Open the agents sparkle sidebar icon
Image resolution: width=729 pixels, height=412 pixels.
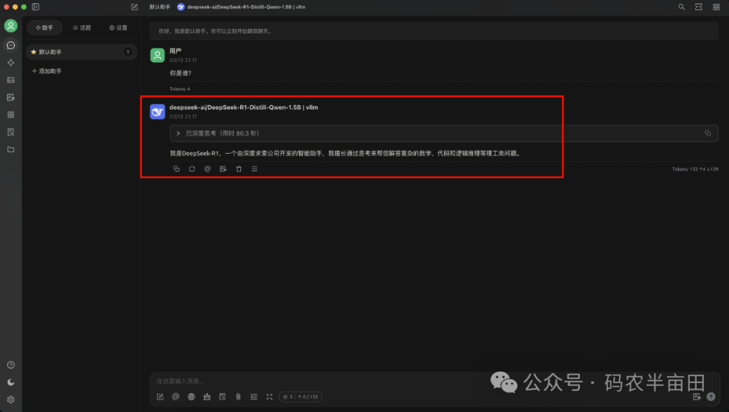(x=11, y=63)
